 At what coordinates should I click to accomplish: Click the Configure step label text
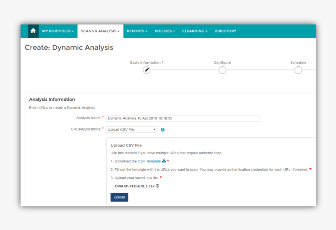(x=222, y=62)
